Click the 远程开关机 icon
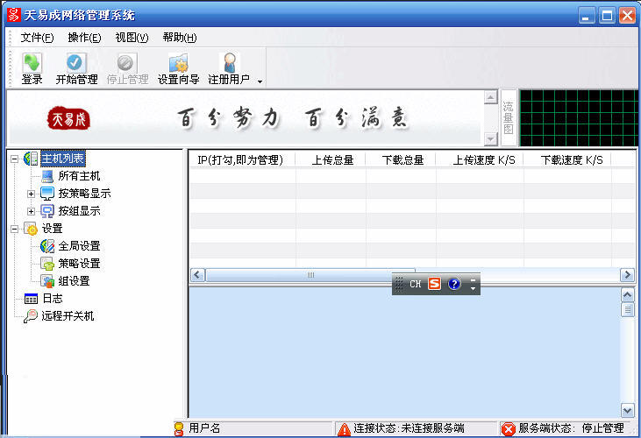The height and width of the screenshot is (438, 641). (x=31, y=316)
